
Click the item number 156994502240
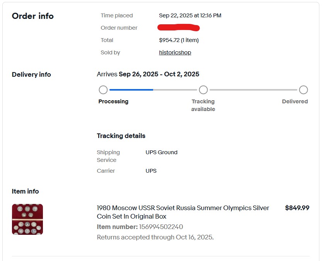point(161,227)
